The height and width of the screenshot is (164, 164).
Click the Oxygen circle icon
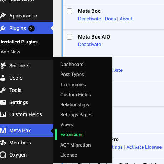pyautogui.click(x=3, y=155)
